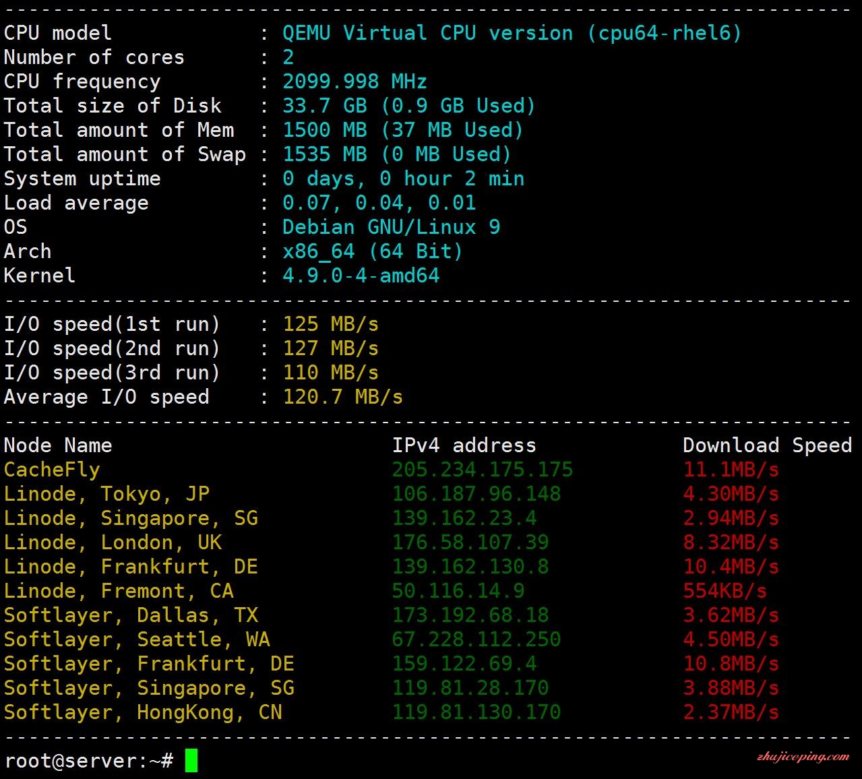Click IP address 205.234.175.175

coord(483,469)
